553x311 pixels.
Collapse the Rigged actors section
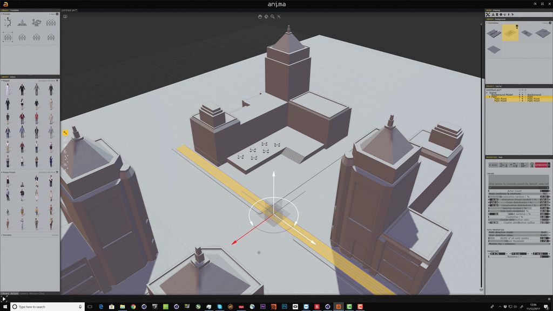point(3,80)
